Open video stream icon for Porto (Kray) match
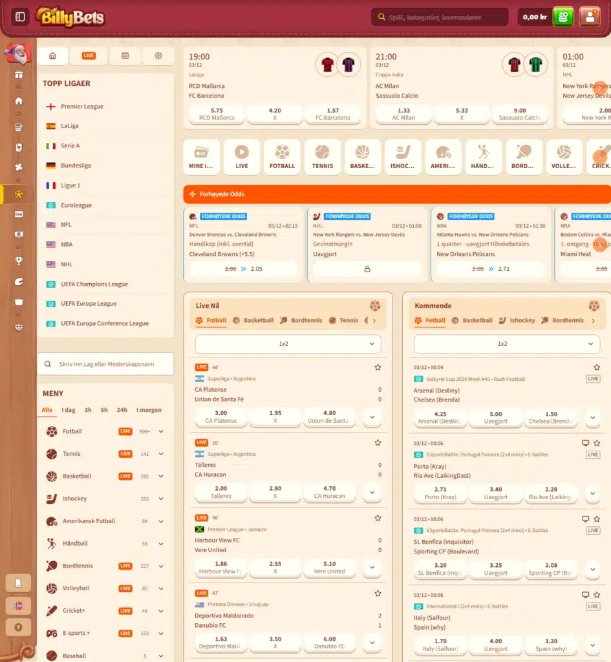611x662 pixels. pyautogui.click(x=585, y=443)
